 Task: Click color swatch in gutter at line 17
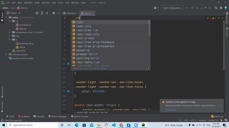pyautogui.click(x=68, y=91)
